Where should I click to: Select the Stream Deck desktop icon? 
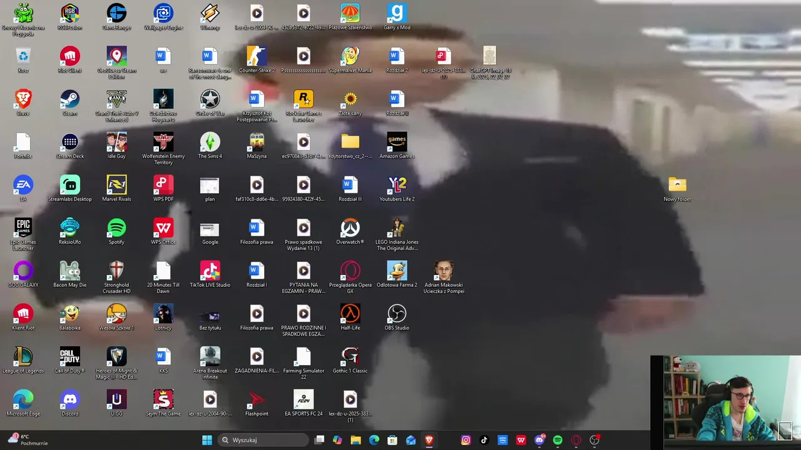(69, 146)
